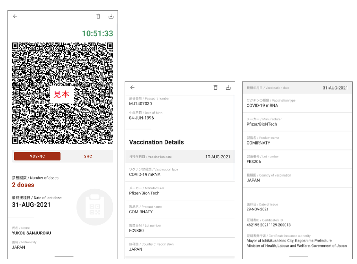Tap back arrow above Passport number
The height and width of the screenshot is (264, 357).
pos(132,87)
